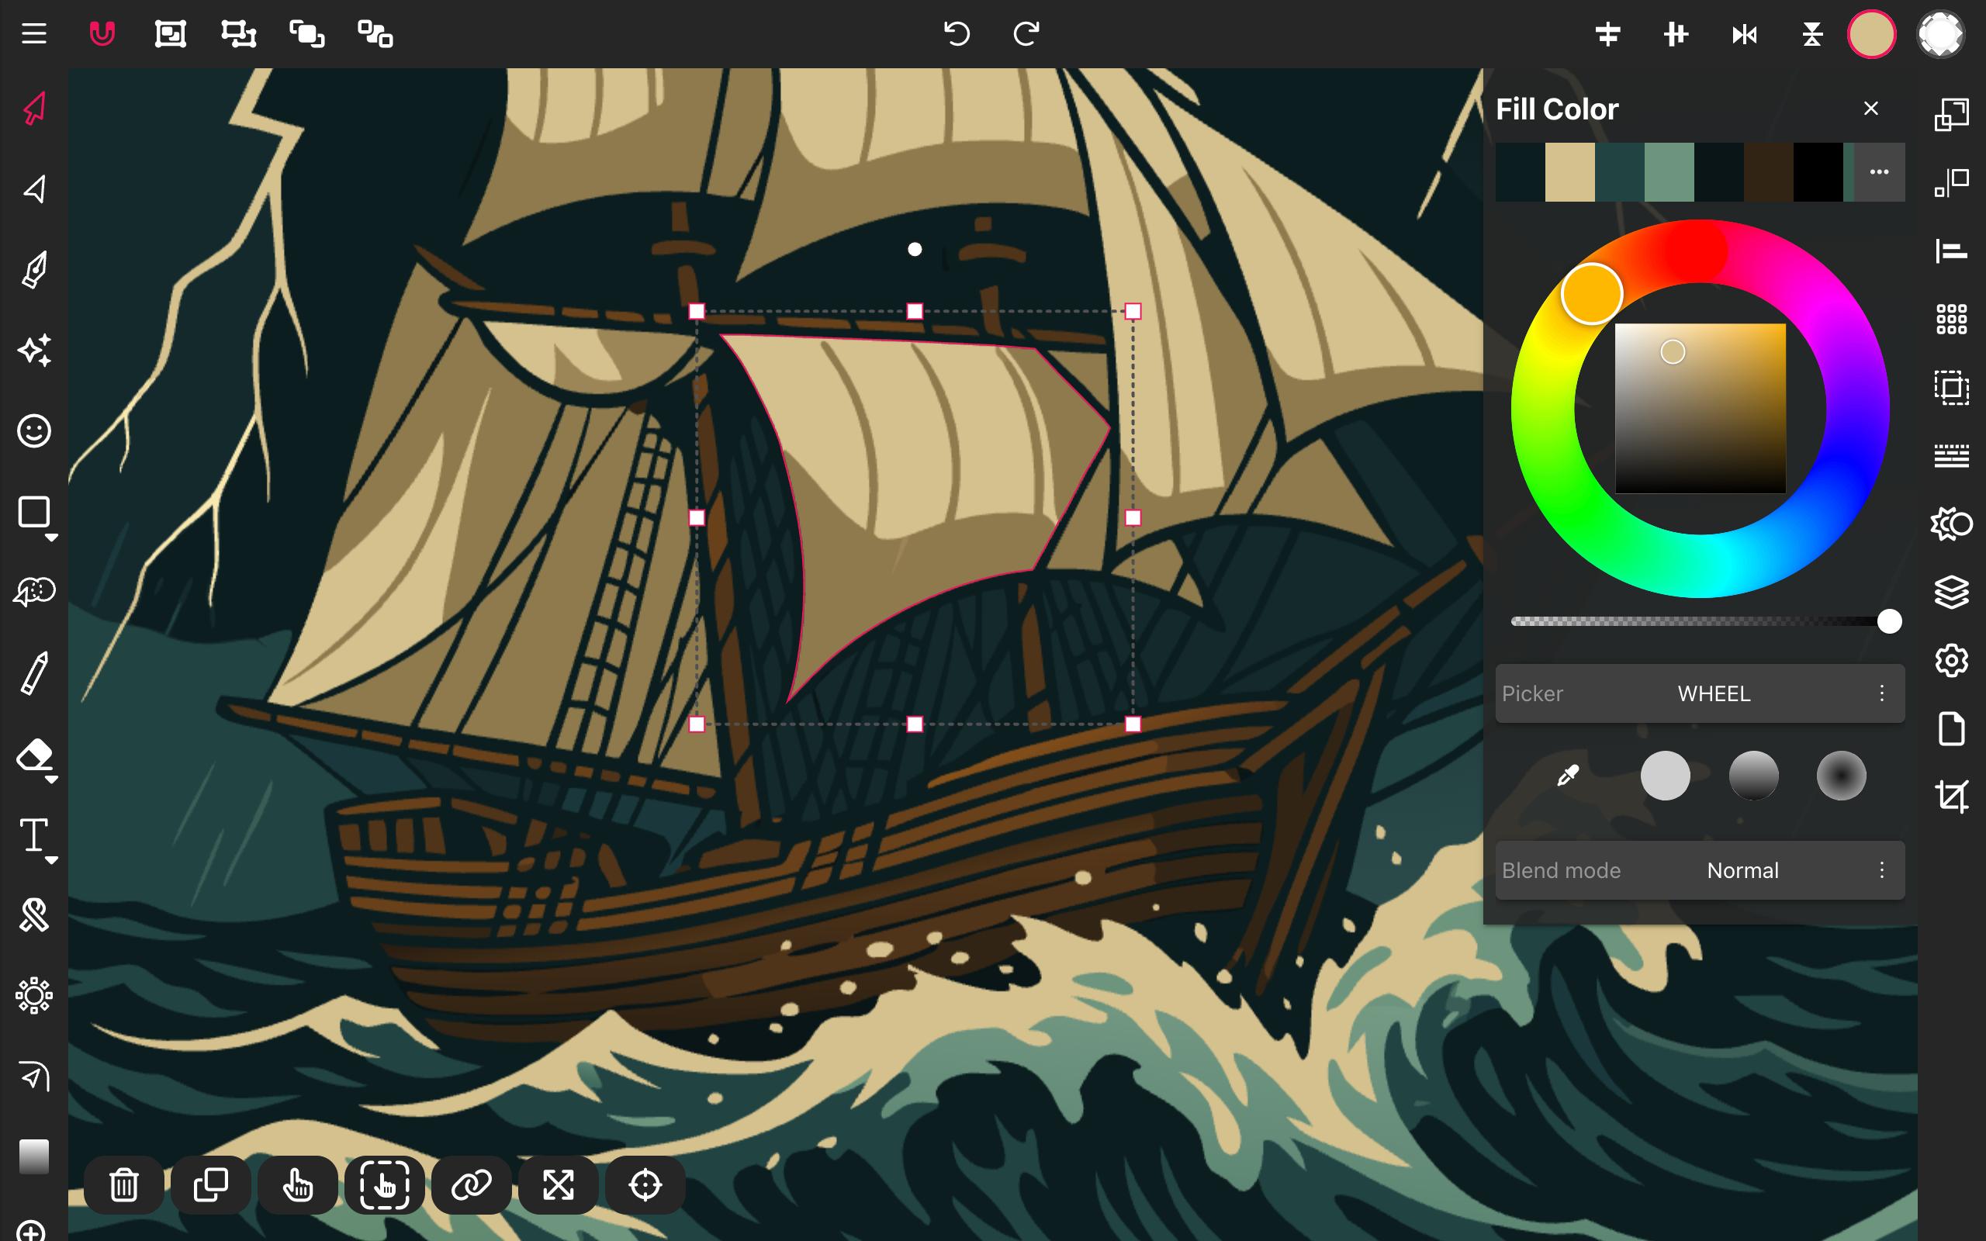
Task: Open the crop tool icon
Action: pos(1951,796)
